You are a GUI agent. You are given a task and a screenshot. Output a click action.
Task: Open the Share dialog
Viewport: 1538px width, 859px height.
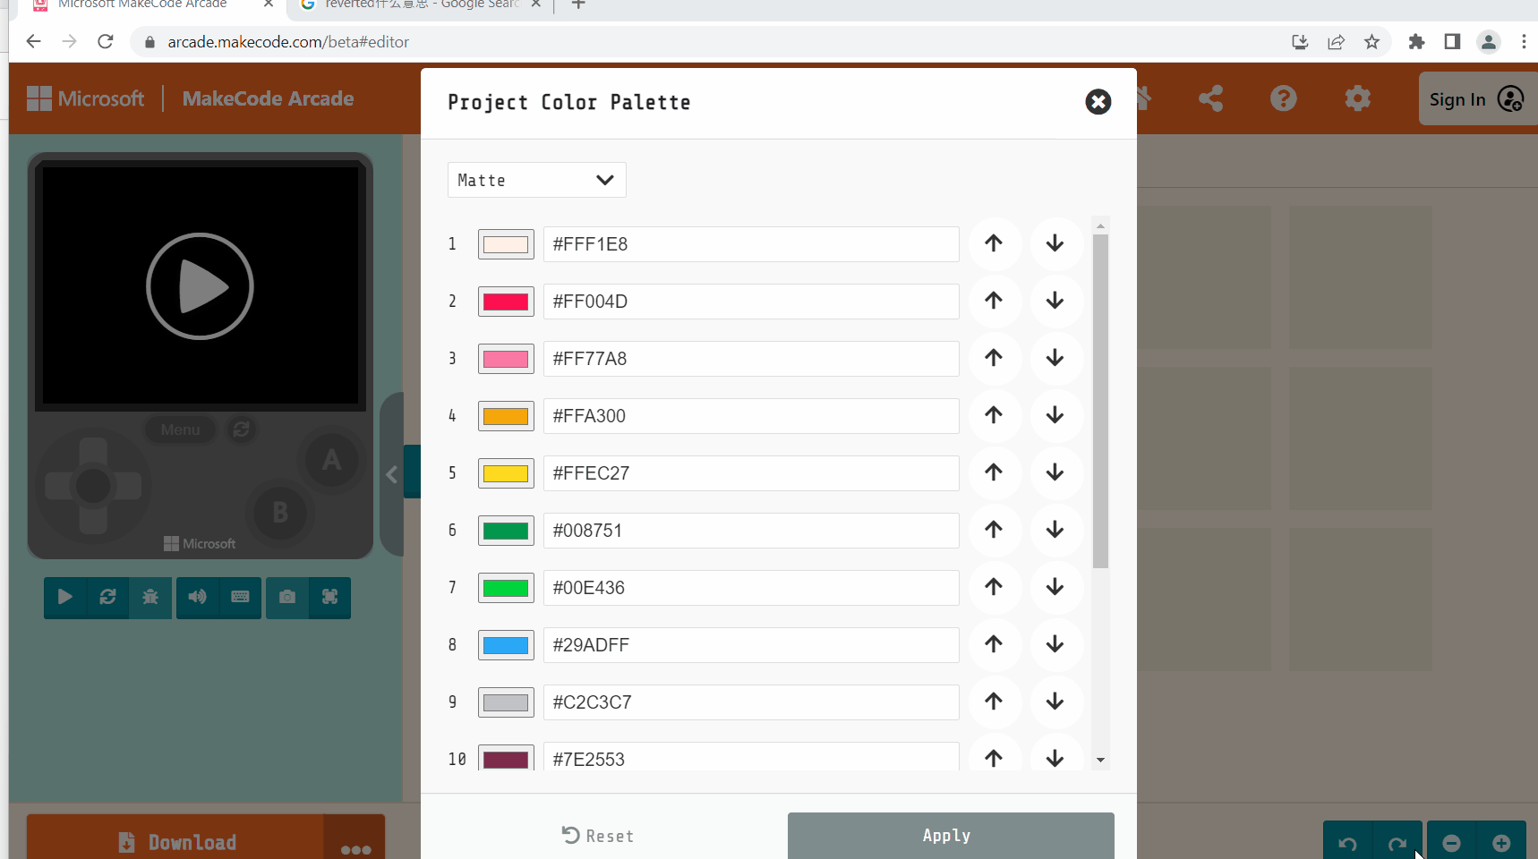1210,99
